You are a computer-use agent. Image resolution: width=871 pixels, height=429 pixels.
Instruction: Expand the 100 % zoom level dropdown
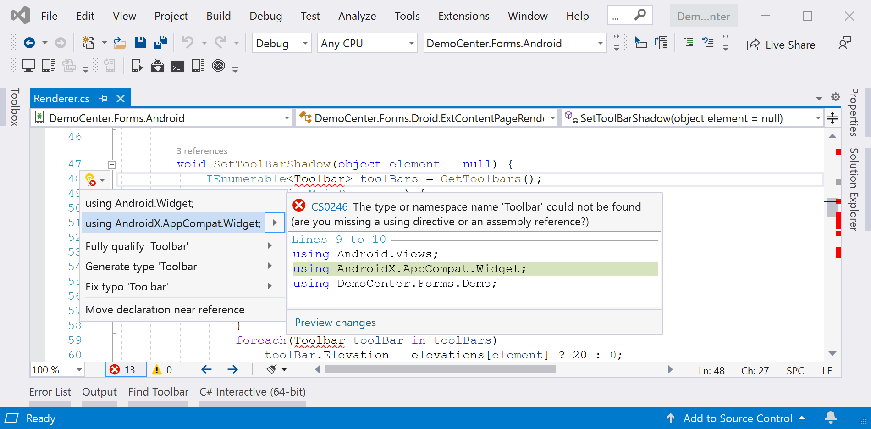coord(79,370)
